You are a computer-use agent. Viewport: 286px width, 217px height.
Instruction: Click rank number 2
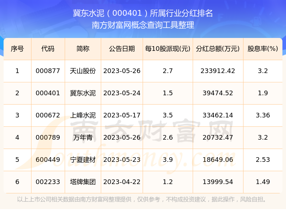17,93
